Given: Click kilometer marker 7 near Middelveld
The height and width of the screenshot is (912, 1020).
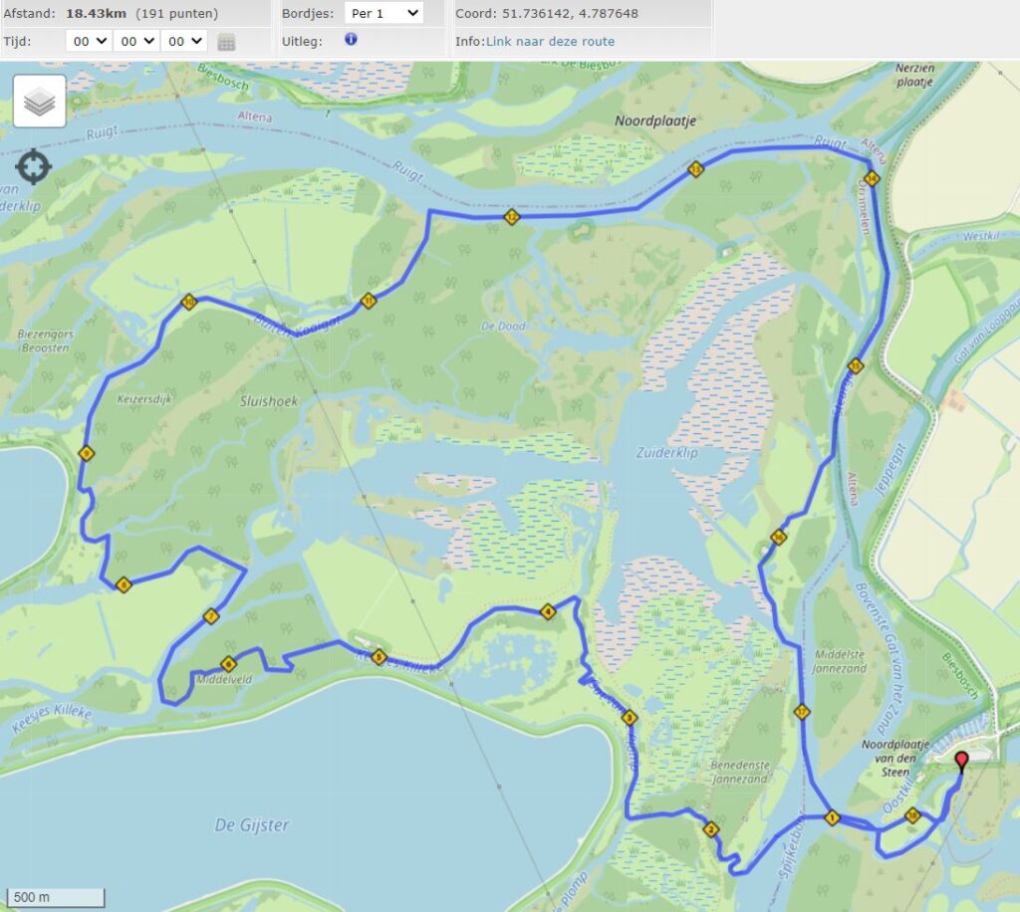Looking at the screenshot, I should click(x=210, y=617).
